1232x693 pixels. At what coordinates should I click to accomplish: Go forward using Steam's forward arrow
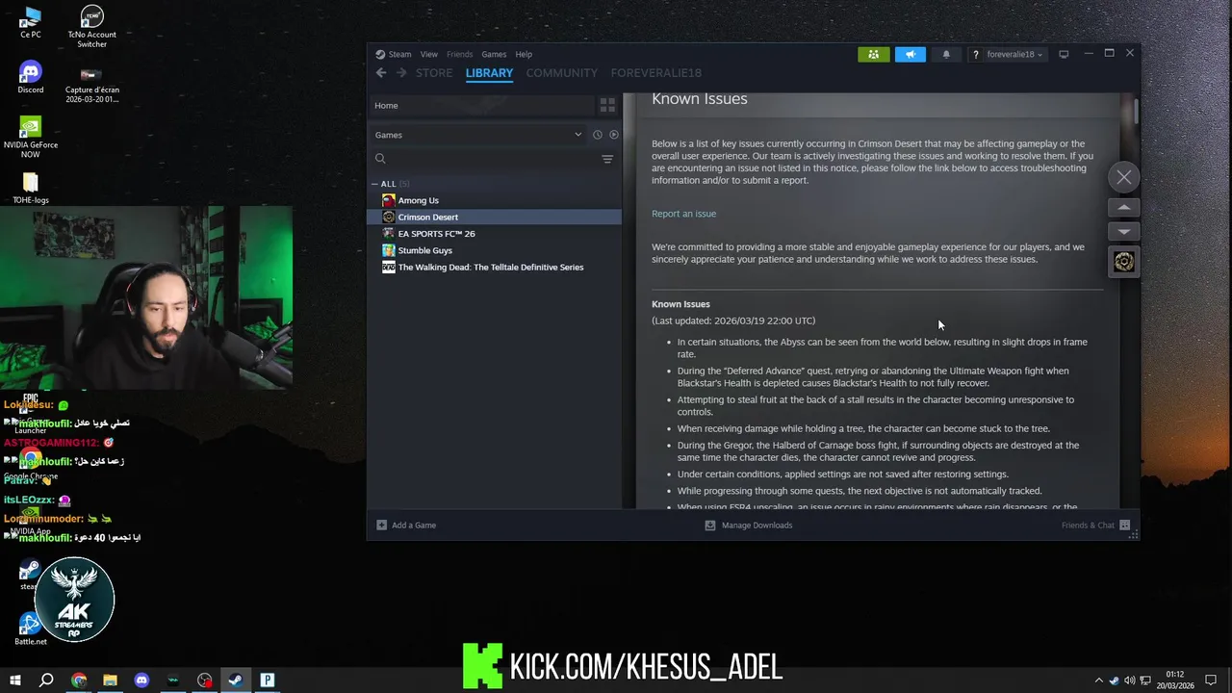click(x=401, y=73)
